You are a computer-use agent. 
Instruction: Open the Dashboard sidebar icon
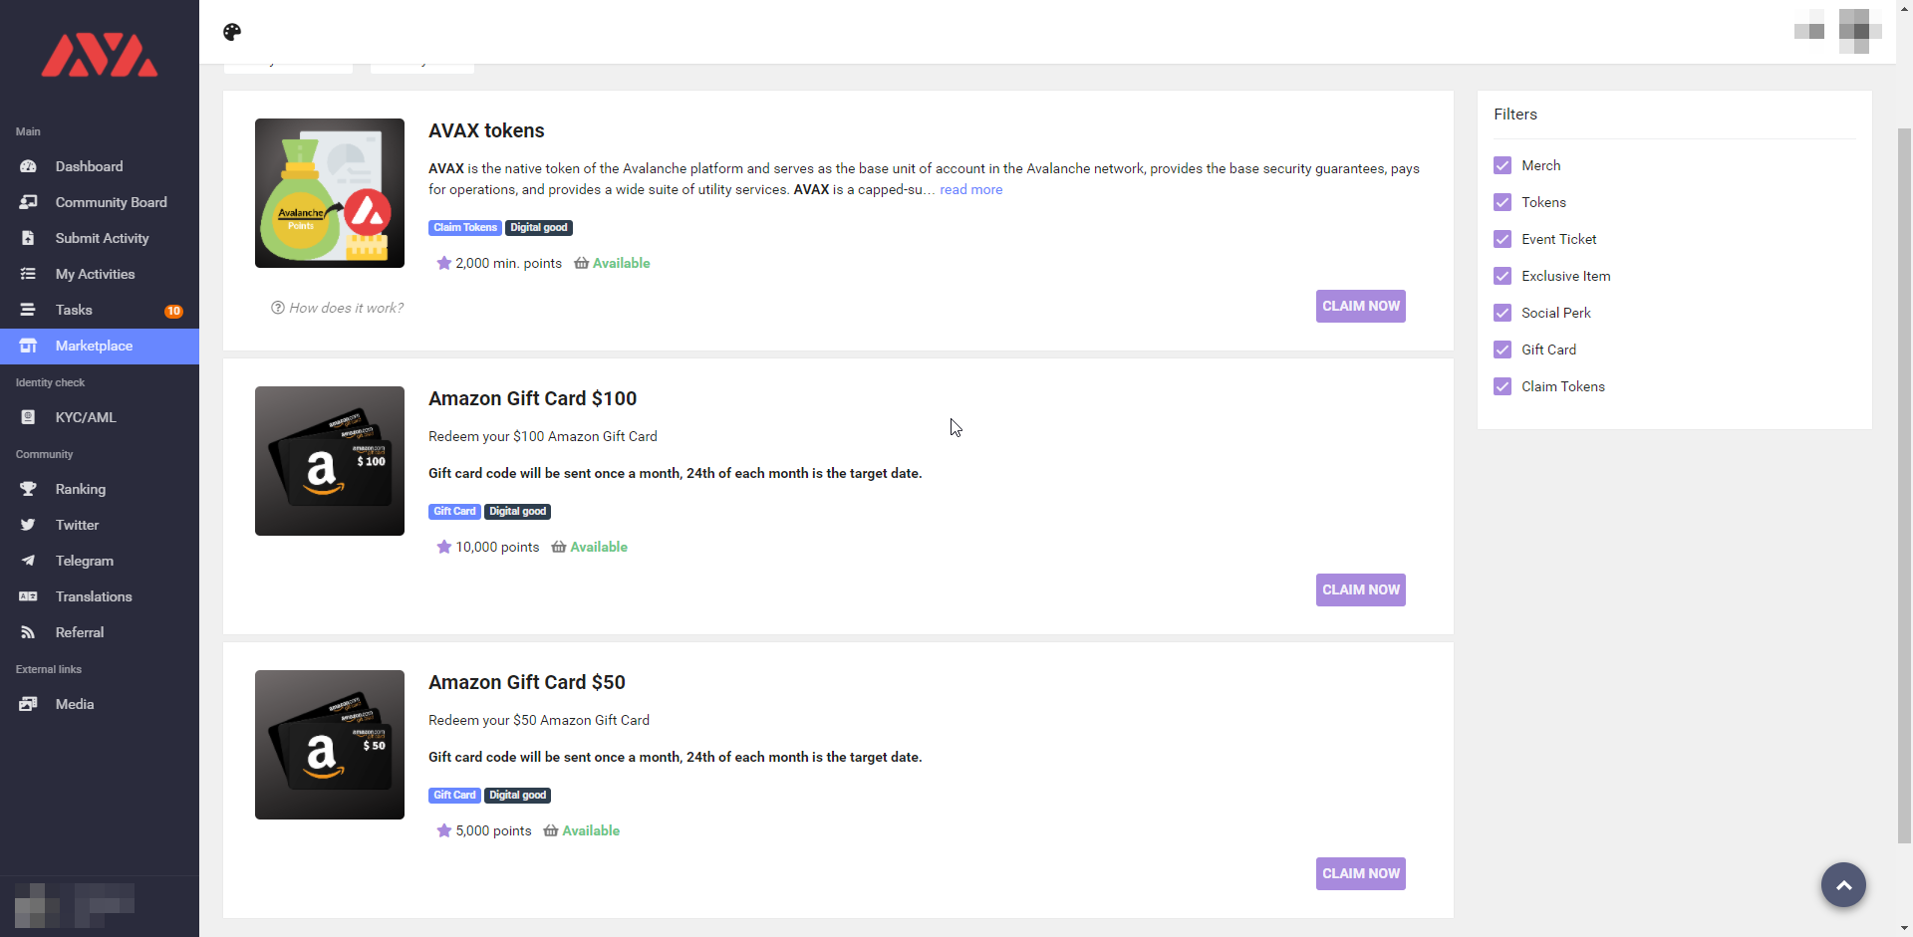pos(28,166)
